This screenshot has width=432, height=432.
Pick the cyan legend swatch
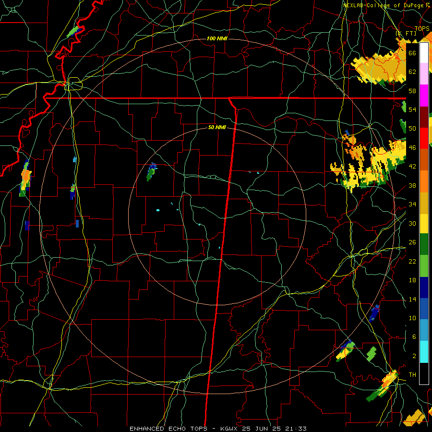point(424,352)
